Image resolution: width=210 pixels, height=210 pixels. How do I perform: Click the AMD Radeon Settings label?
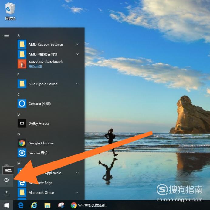pos(46,45)
